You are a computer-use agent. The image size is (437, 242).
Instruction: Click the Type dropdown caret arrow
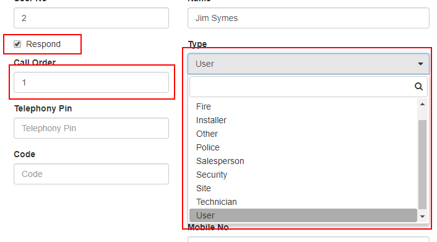[420, 64]
